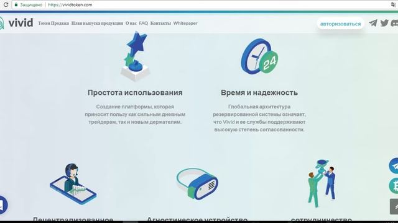The height and width of the screenshot is (223, 398).
Task: Click the vivid wordmark in the header
Action: (x=21, y=23)
